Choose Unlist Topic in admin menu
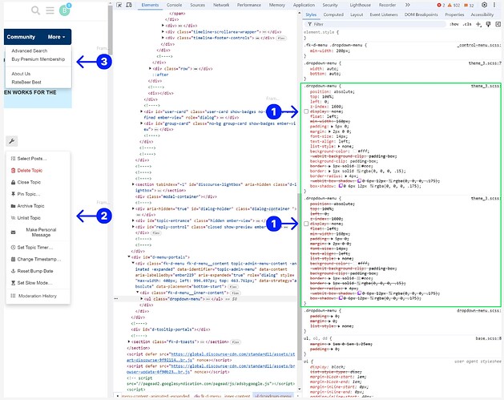Screen dimensions: 504x400 pyautogui.click(x=29, y=218)
